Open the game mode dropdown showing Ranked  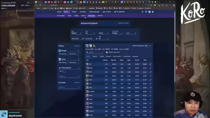117,33
